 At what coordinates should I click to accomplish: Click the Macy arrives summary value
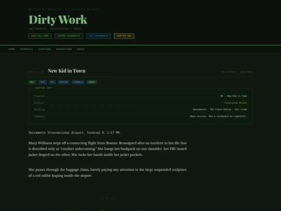(x=219, y=116)
